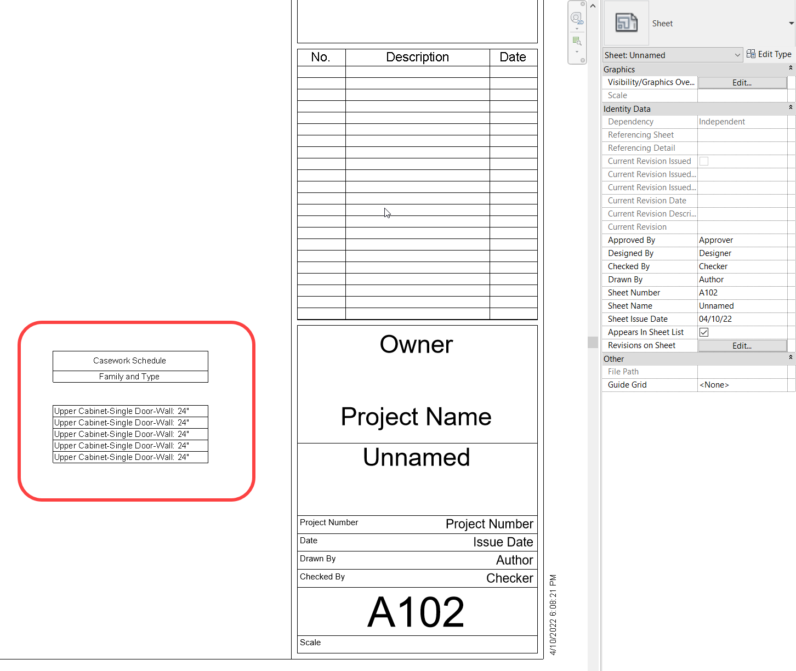Click Edit for Revisions on Sheet
This screenshot has width=796, height=671.
pyautogui.click(x=741, y=345)
